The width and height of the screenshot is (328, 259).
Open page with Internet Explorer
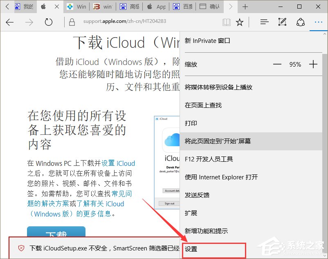tap(221, 177)
